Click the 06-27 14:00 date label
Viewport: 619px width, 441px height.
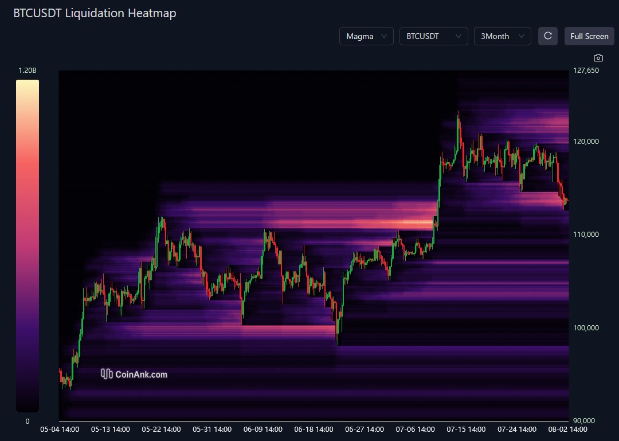pos(365,429)
